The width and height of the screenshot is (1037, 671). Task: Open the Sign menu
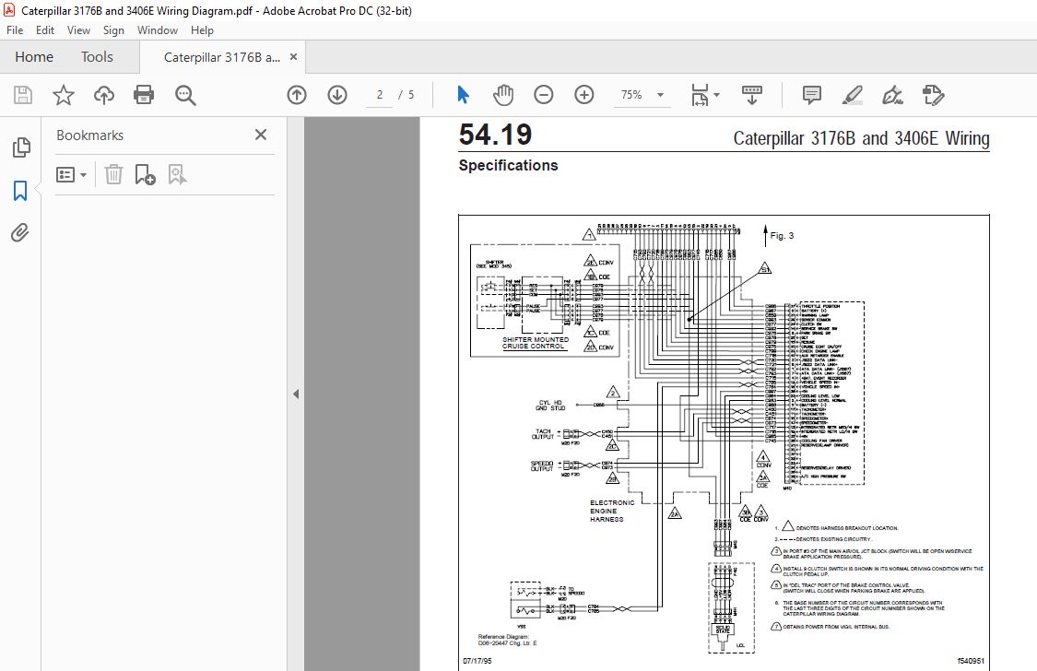[113, 30]
